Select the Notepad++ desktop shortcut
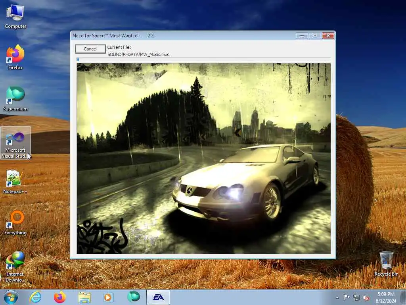The width and height of the screenshot is (406, 305). tap(15, 181)
